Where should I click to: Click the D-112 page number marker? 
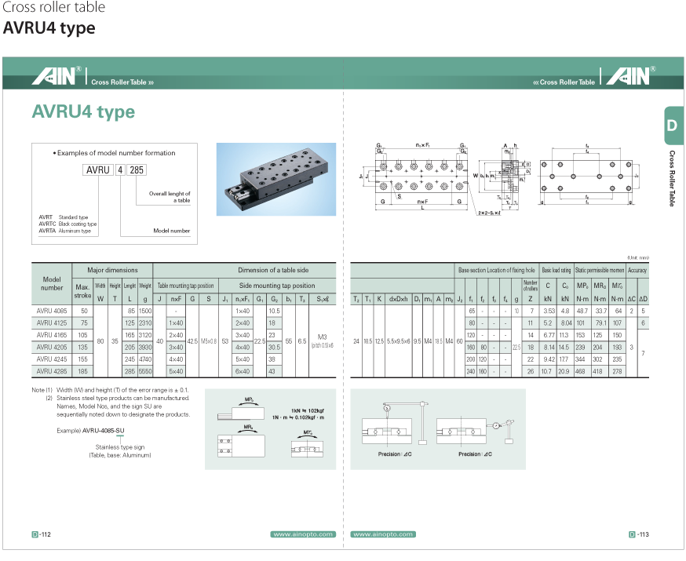coord(41,534)
